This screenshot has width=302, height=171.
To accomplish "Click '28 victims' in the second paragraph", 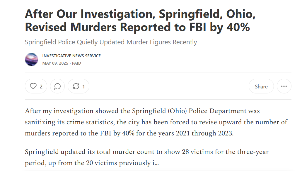I will (192, 152).
